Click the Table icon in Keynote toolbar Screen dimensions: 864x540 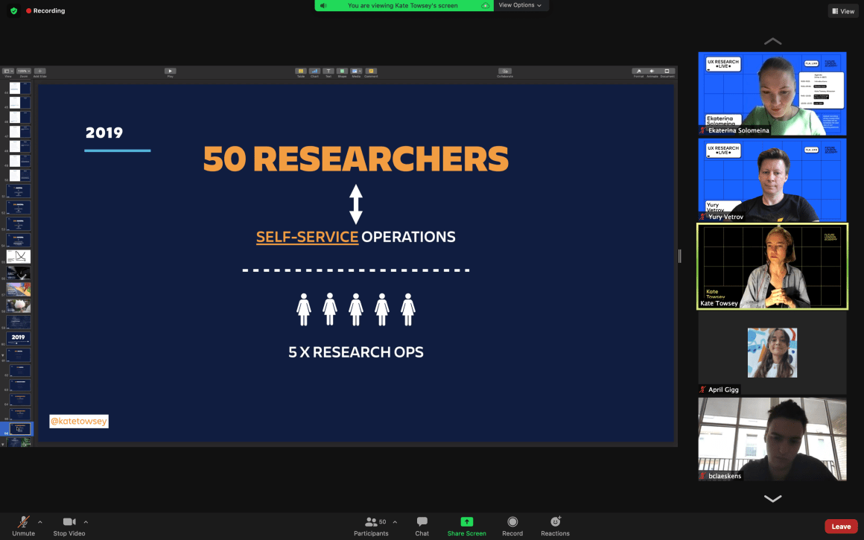301,71
